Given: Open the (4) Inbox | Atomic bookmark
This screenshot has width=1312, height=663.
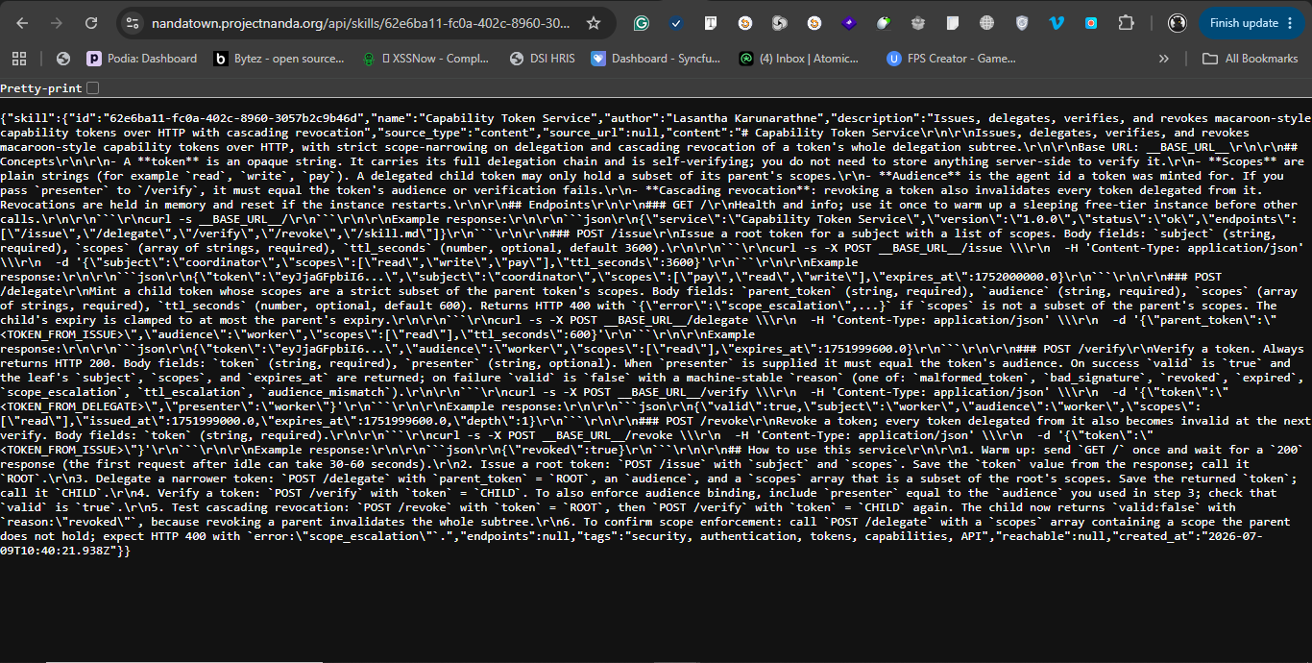Looking at the screenshot, I should (799, 59).
